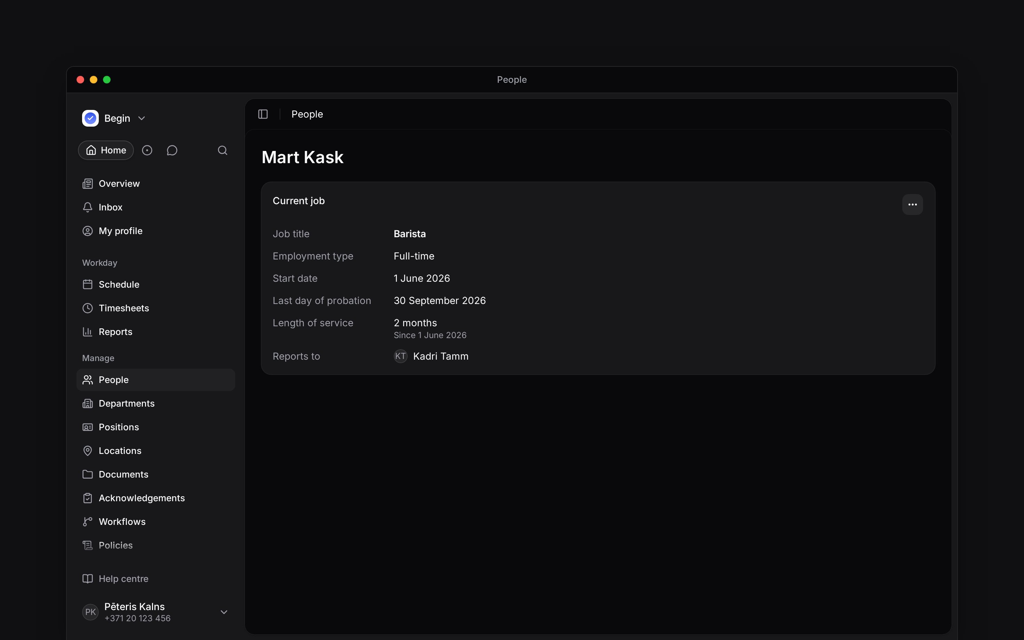This screenshot has height=640, width=1024.
Task: Click the Locations pin icon
Action: tap(88, 451)
